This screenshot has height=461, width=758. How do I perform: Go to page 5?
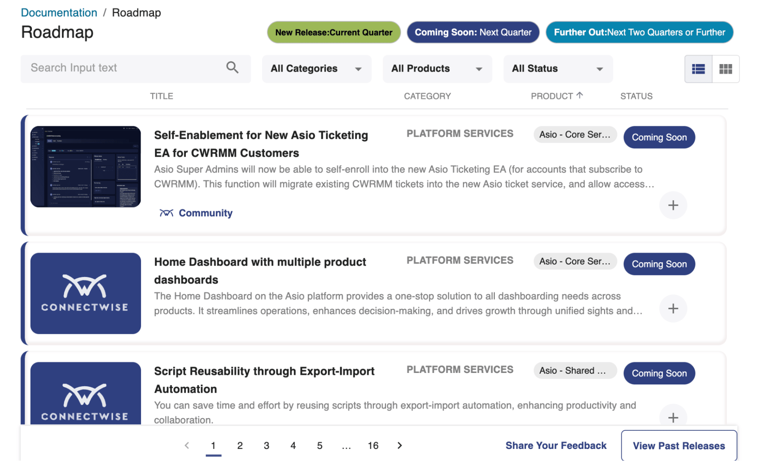pos(319,445)
